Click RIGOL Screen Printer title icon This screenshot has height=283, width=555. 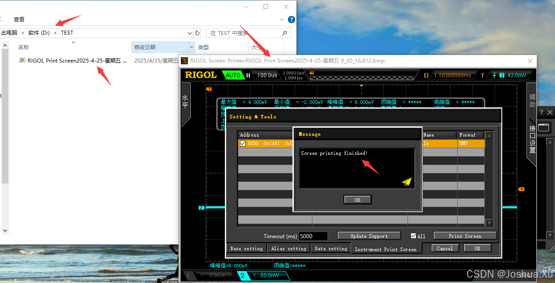(x=184, y=61)
